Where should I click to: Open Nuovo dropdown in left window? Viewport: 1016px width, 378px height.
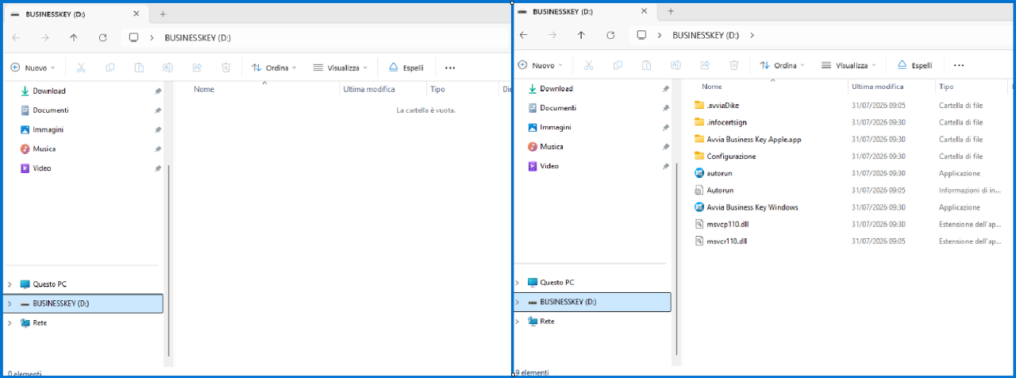33,67
